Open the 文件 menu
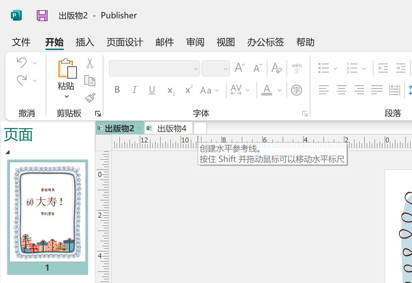 [21, 42]
